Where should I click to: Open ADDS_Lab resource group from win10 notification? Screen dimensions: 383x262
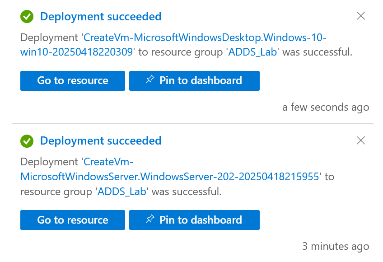coord(252,52)
